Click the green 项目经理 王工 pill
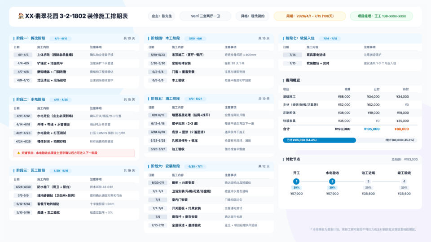Viewport: 431px width, 242px height. [x=382, y=16]
